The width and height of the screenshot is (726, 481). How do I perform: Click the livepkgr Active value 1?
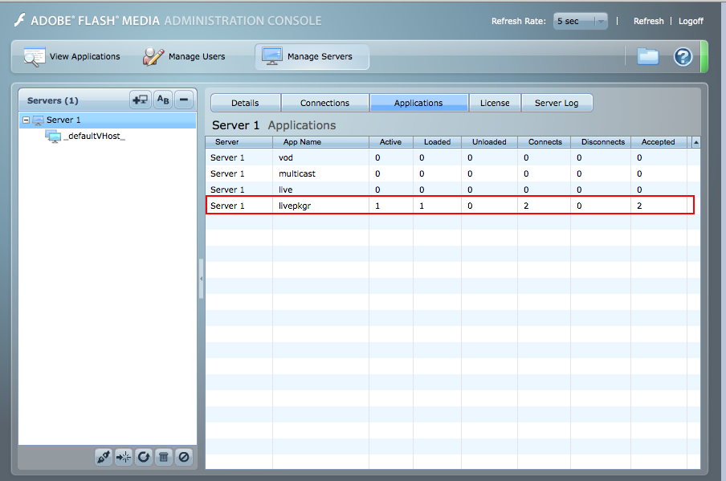click(377, 206)
